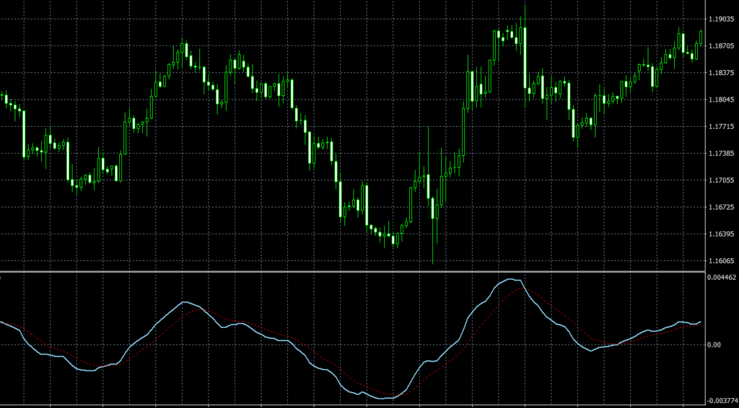Click the 1.19035 price scale label

720,19
